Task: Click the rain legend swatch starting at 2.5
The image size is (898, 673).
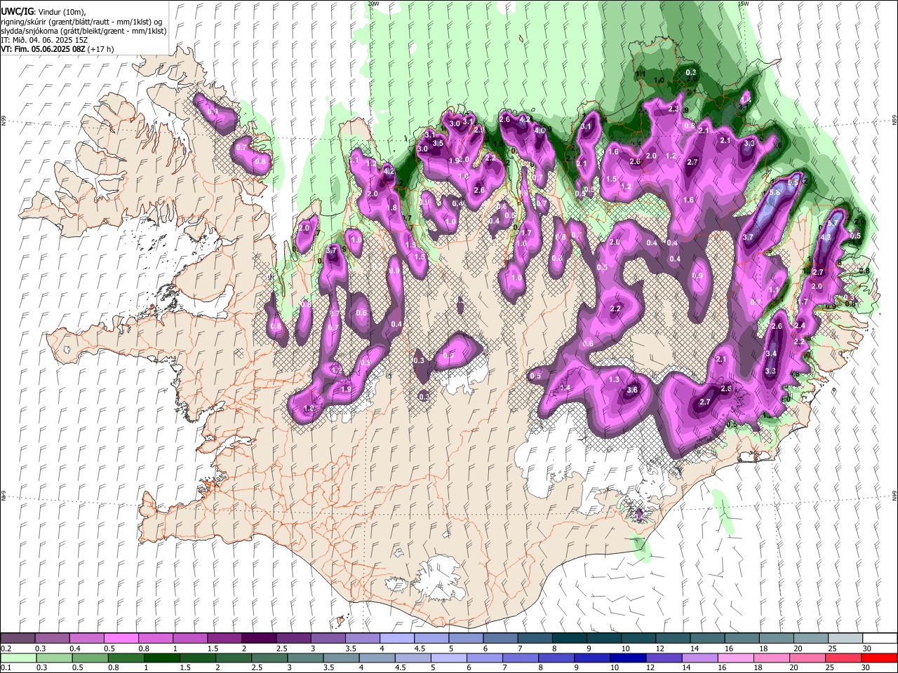Action: (x=269, y=658)
